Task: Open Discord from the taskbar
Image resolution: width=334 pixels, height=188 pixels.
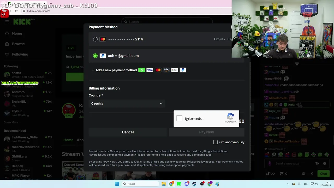Action: coord(187,184)
